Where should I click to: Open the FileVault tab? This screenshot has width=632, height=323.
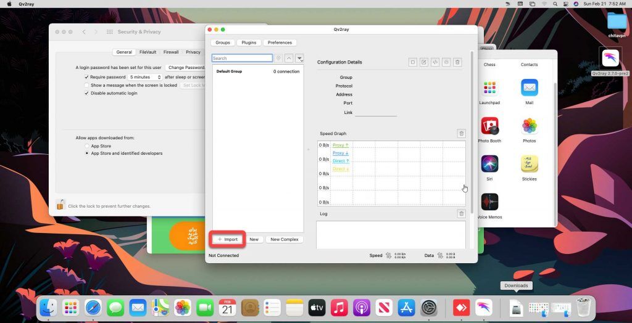click(x=148, y=52)
